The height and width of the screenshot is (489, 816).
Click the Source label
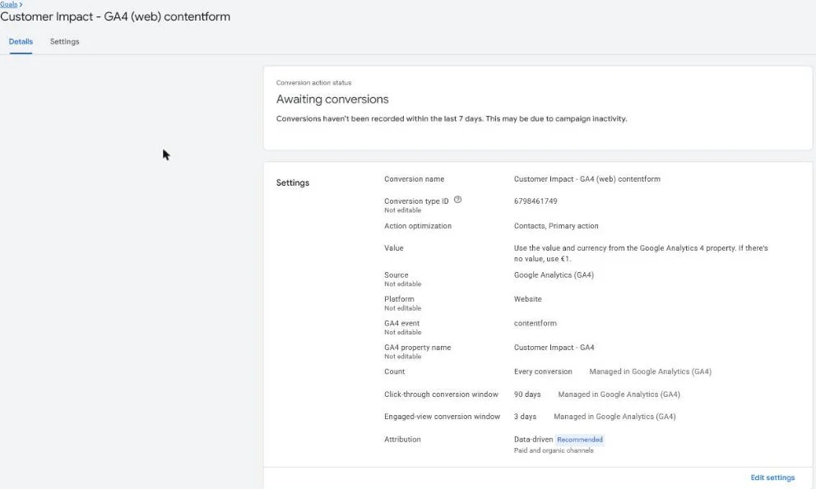396,274
